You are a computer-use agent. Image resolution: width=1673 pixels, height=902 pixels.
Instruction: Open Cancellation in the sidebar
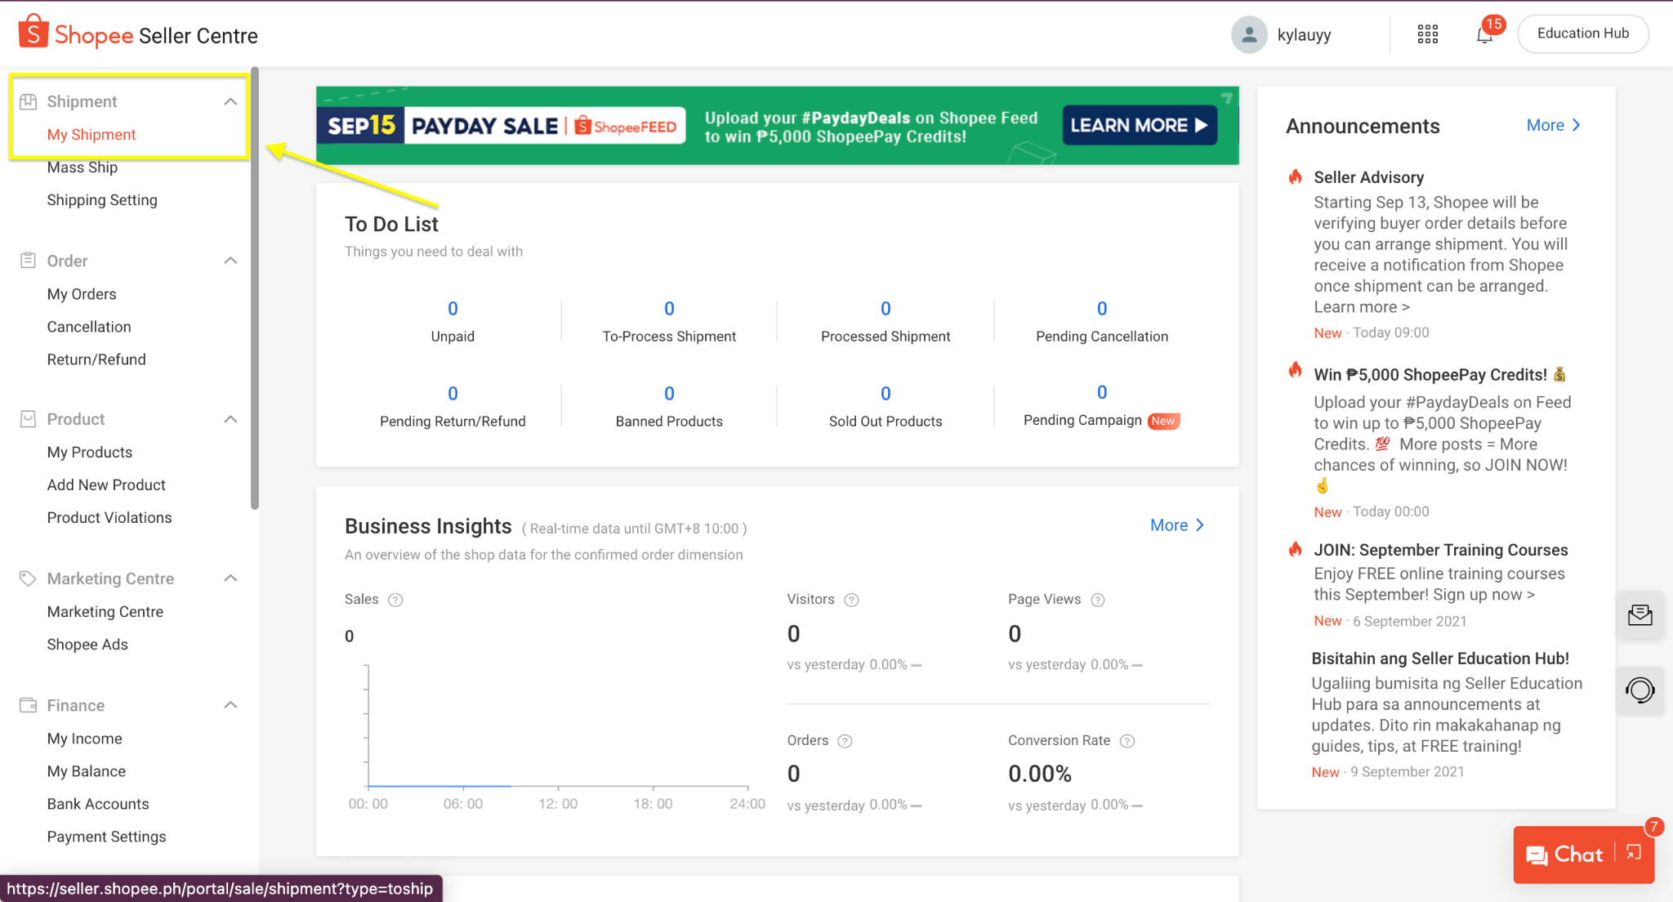[x=89, y=327]
